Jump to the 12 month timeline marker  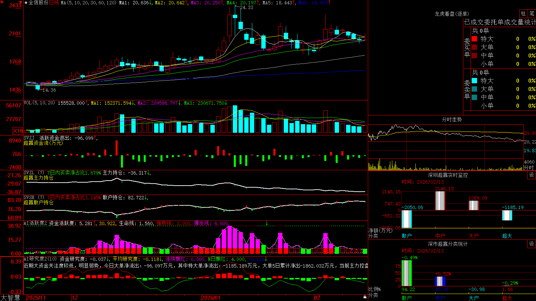75,298
